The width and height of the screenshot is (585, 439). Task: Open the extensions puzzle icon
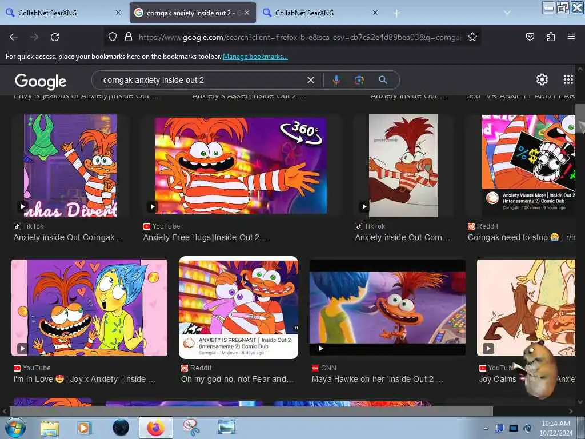[x=551, y=37]
